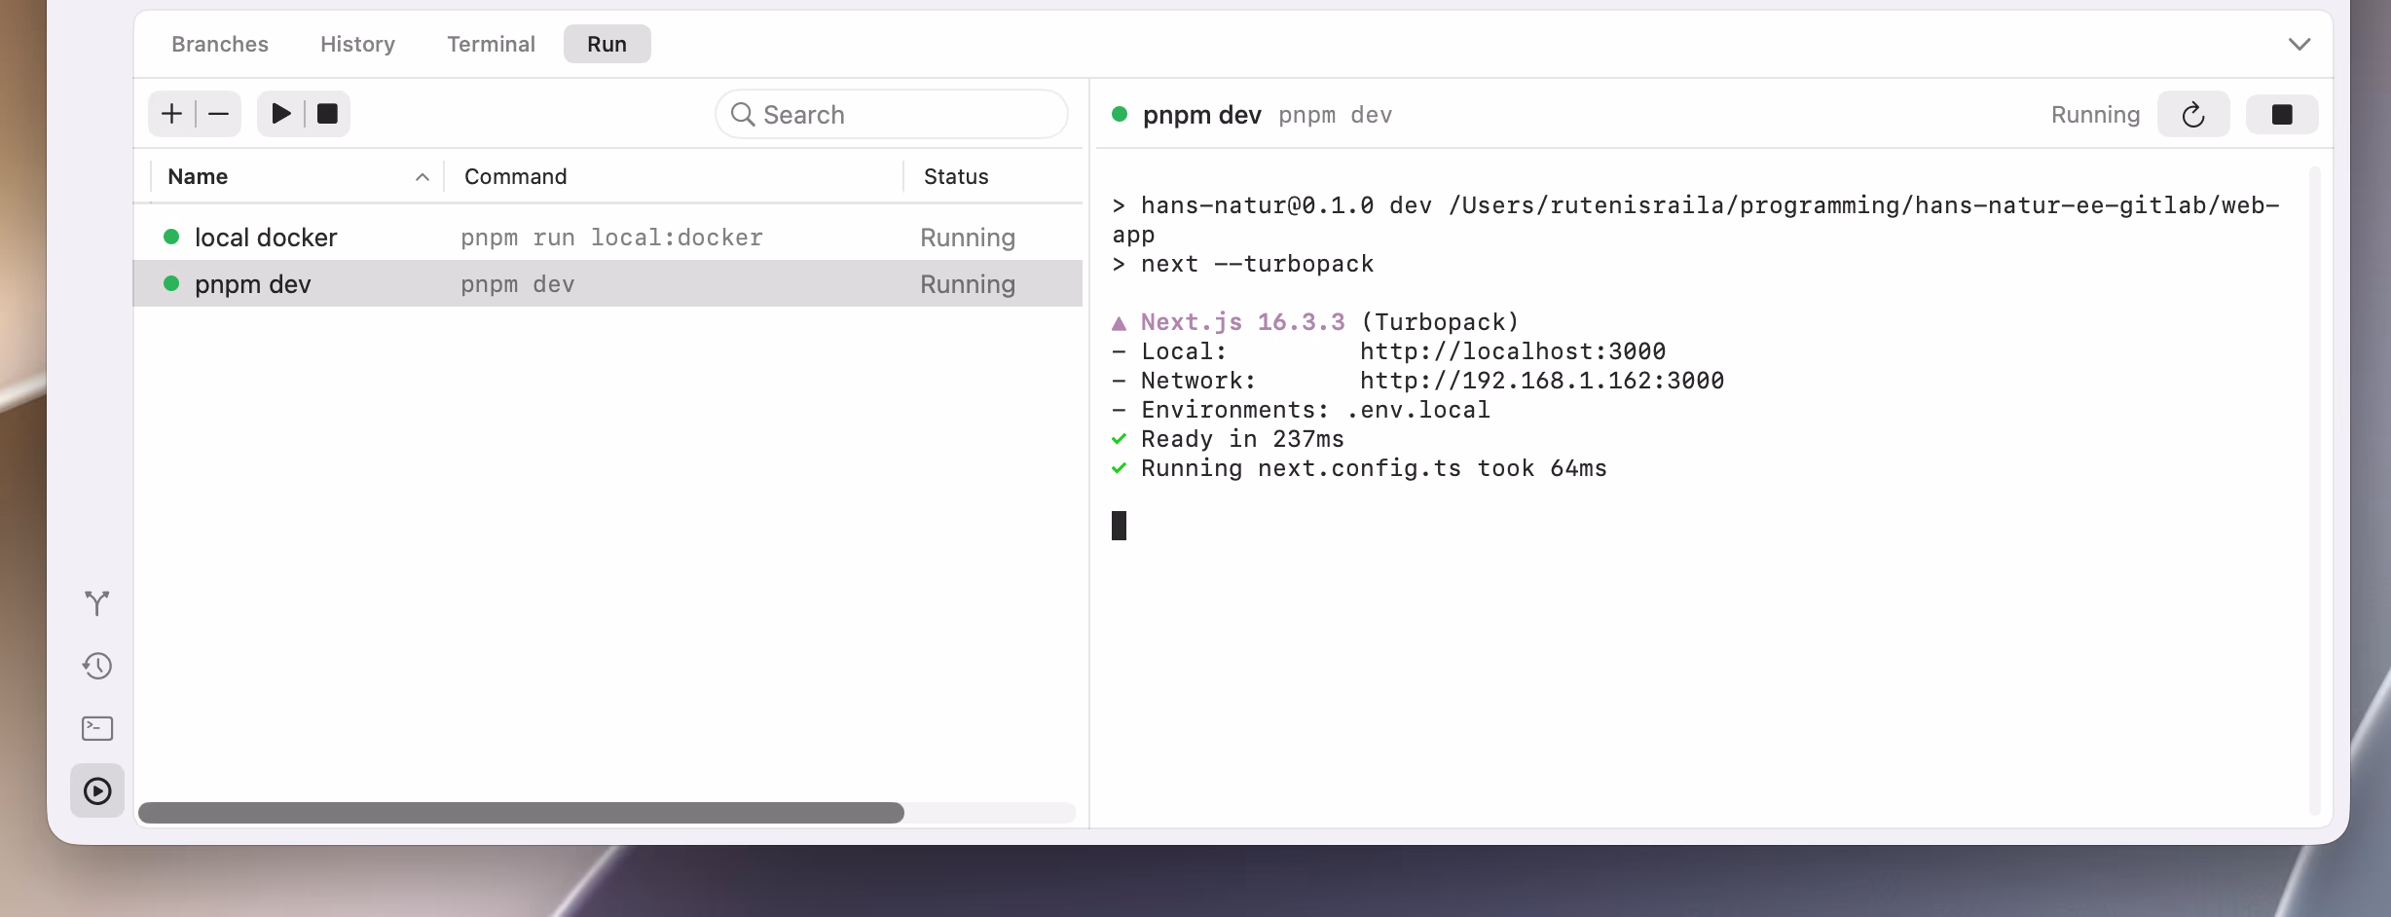Select the pnpm dev row

coord(607,283)
